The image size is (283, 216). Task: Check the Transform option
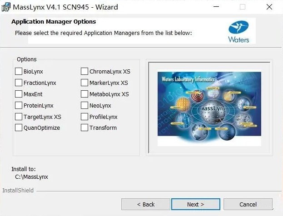pos(84,128)
